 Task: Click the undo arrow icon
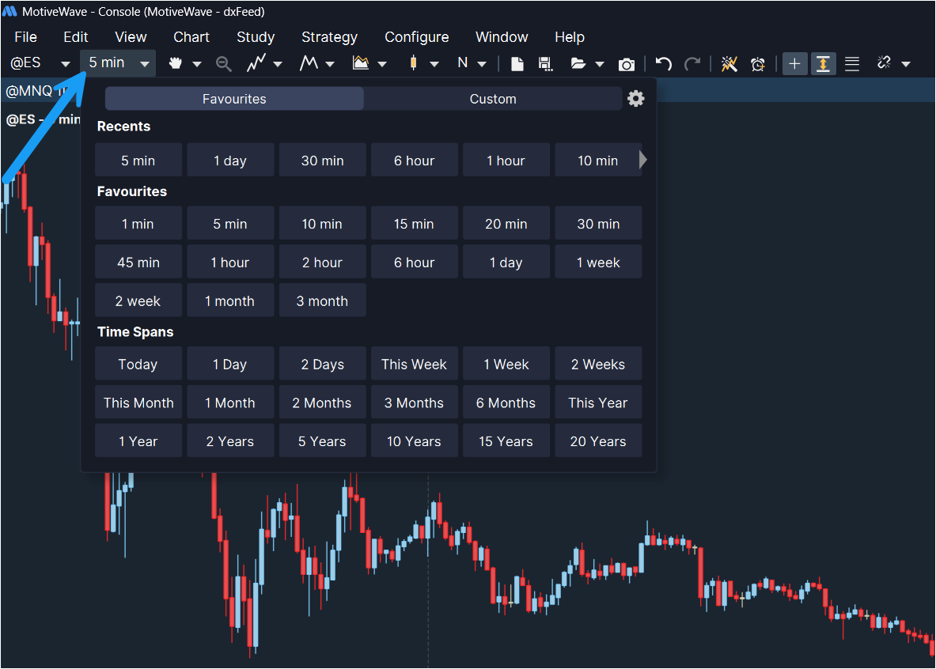click(664, 64)
